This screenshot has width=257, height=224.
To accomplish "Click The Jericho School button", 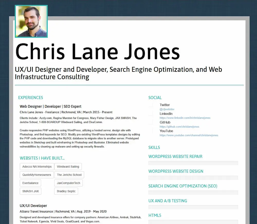I will click(x=69, y=175).
